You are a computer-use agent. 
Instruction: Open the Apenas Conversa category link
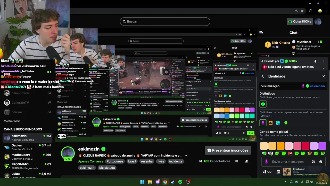[91, 161]
